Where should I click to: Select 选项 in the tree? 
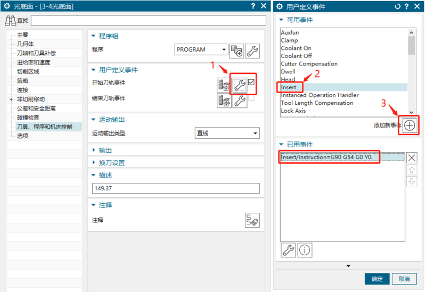[x=22, y=136]
